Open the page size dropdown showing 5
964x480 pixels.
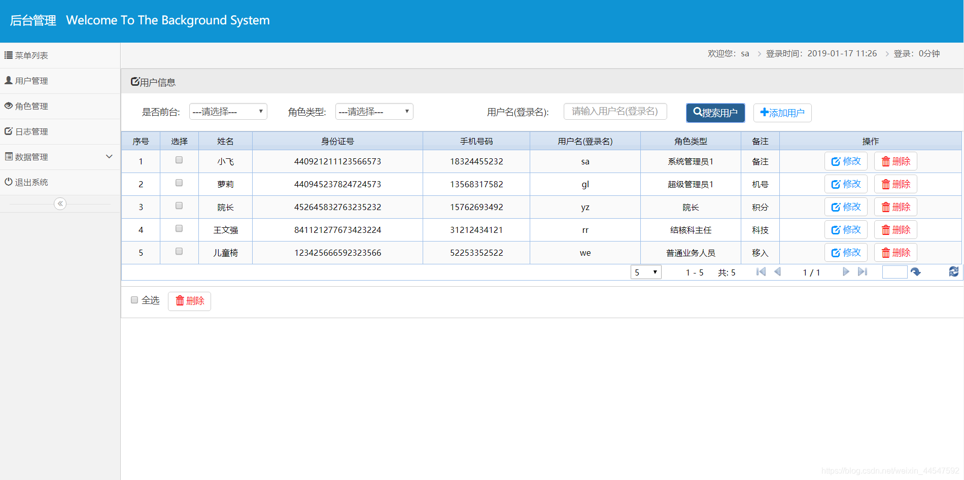[x=646, y=272]
